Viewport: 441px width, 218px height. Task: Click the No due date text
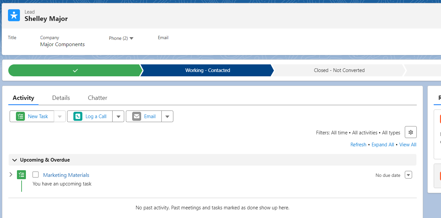[388, 175]
